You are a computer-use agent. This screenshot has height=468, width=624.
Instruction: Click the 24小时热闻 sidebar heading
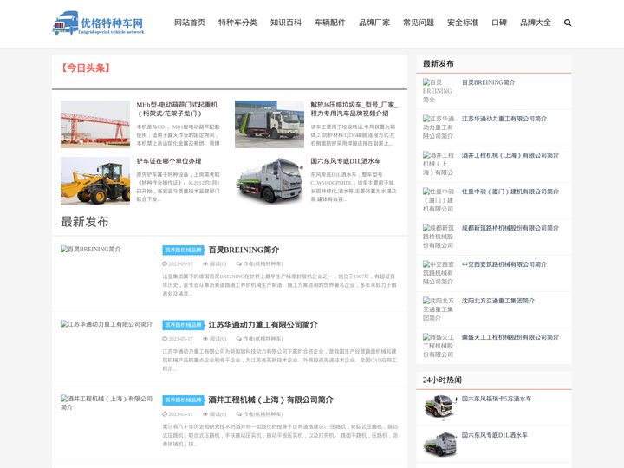[442, 380]
